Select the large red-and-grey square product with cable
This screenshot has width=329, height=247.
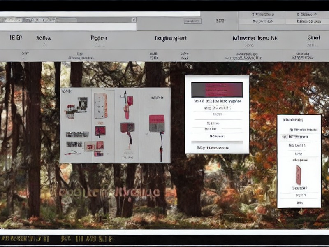click(x=157, y=123)
